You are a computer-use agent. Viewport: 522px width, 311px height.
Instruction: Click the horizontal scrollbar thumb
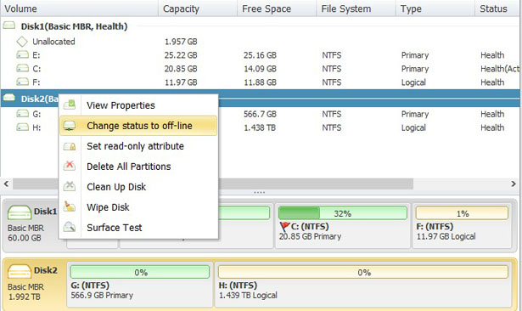pos(213,184)
